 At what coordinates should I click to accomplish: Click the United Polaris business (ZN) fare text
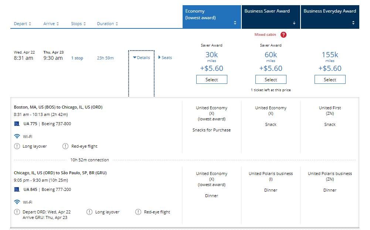click(330, 176)
